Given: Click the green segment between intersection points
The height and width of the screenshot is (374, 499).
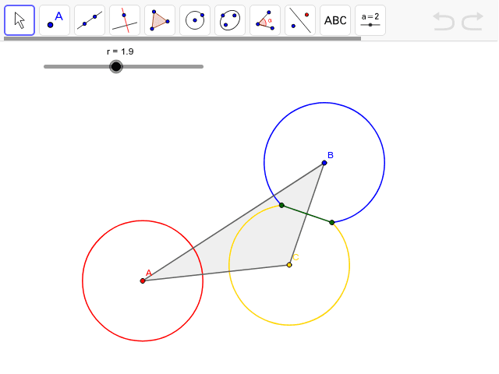Looking at the screenshot, I should pos(306,214).
